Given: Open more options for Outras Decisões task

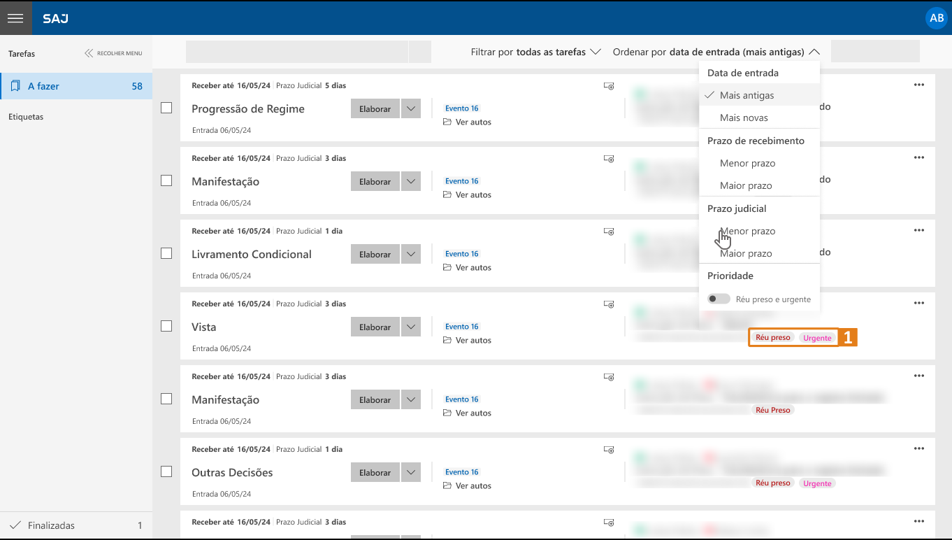Looking at the screenshot, I should click(x=918, y=448).
